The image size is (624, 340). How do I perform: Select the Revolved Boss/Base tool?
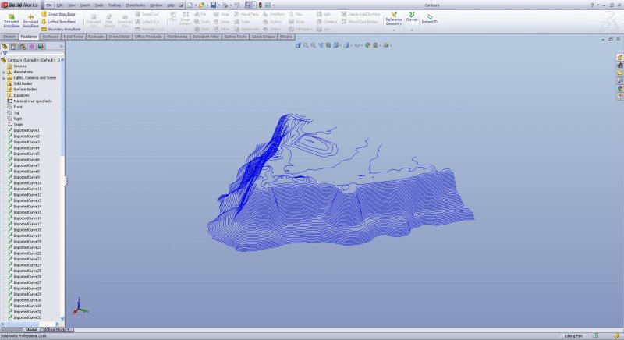pos(30,19)
